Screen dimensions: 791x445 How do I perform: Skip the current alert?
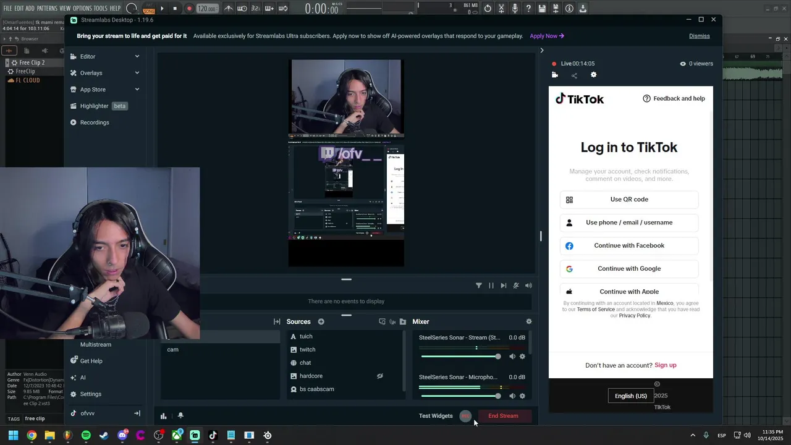pos(504,286)
